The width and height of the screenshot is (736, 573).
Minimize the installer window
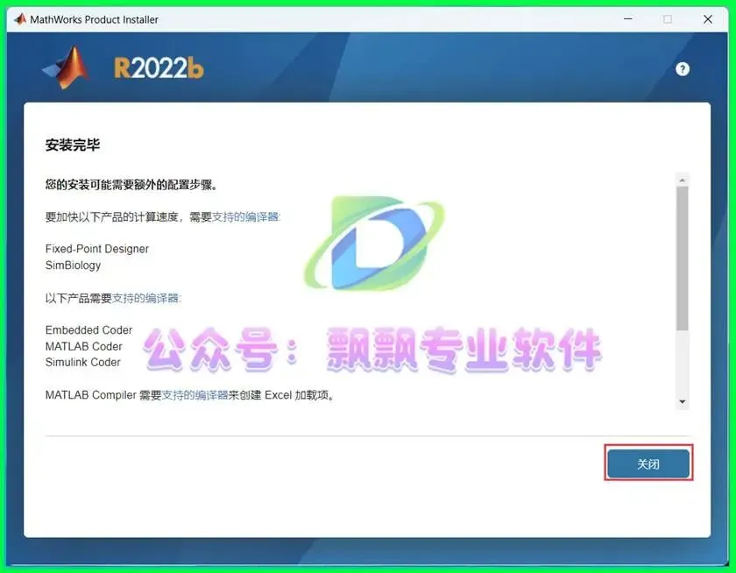[x=628, y=19]
